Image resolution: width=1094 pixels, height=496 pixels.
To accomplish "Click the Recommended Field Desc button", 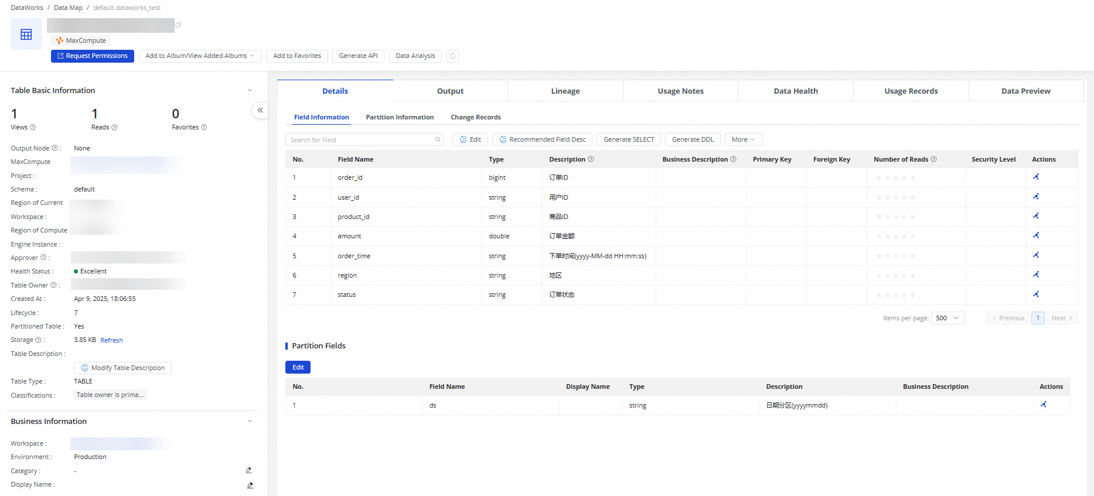I will pyautogui.click(x=542, y=139).
